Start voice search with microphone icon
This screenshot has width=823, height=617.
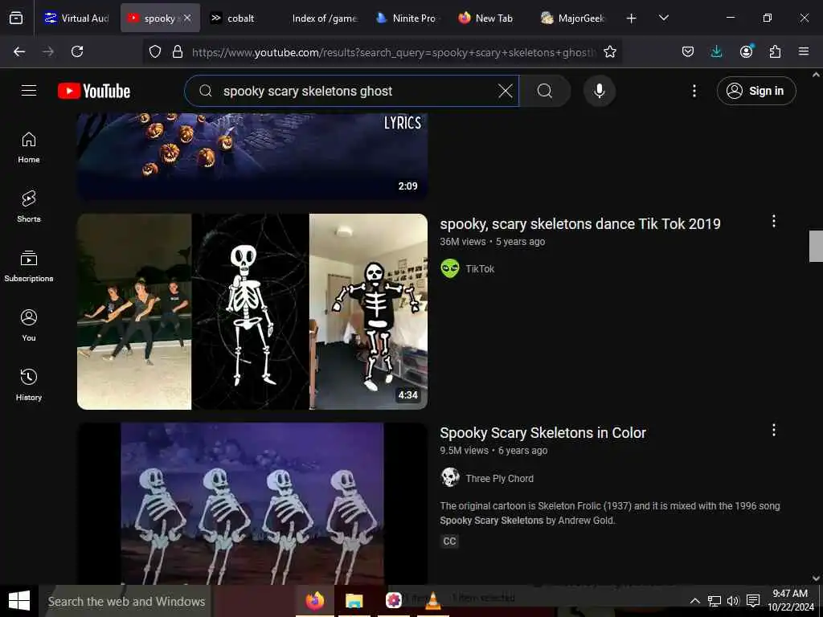point(600,91)
